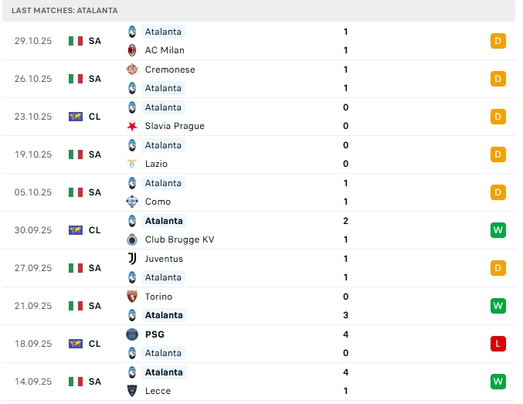Click the CL competition label on the 18.09.25 row
Viewport: 523px width, 404px height.
(x=95, y=344)
